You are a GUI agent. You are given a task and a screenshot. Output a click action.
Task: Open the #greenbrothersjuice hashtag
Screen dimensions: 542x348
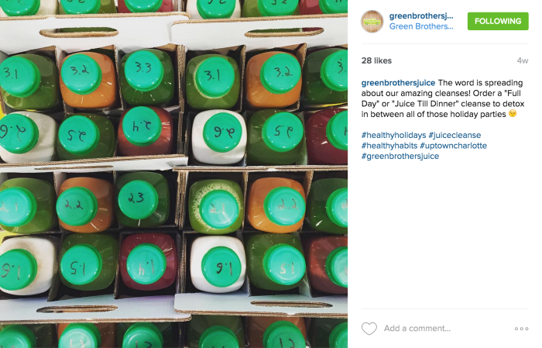pos(400,156)
